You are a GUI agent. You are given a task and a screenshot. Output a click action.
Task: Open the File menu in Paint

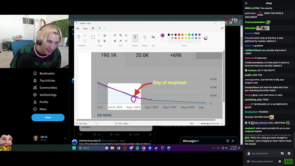coord(77,29)
